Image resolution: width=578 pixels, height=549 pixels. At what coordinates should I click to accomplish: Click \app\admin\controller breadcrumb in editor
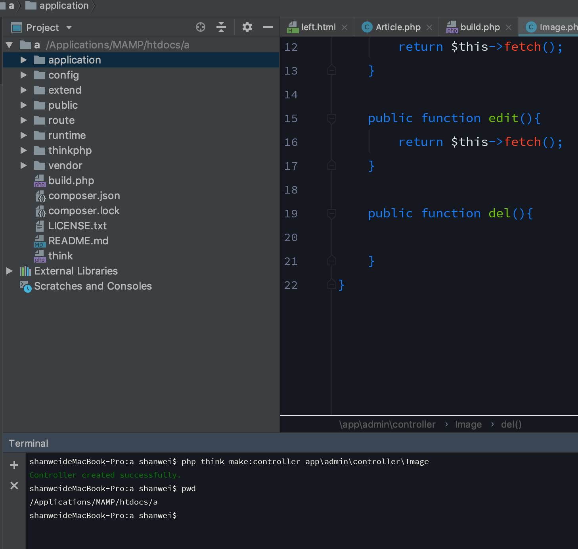click(387, 424)
